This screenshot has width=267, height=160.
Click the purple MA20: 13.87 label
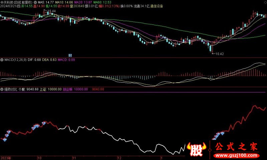click(x=83, y=2)
